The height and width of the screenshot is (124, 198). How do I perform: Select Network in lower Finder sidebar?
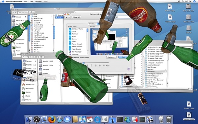pyautogui.click(x=29, y=61)
